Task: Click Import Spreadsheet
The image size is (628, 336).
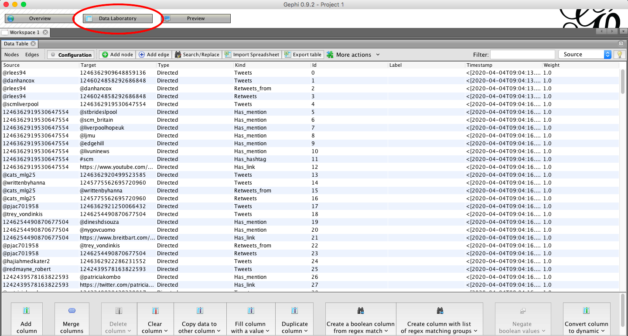Action: (x=252, y=55)
